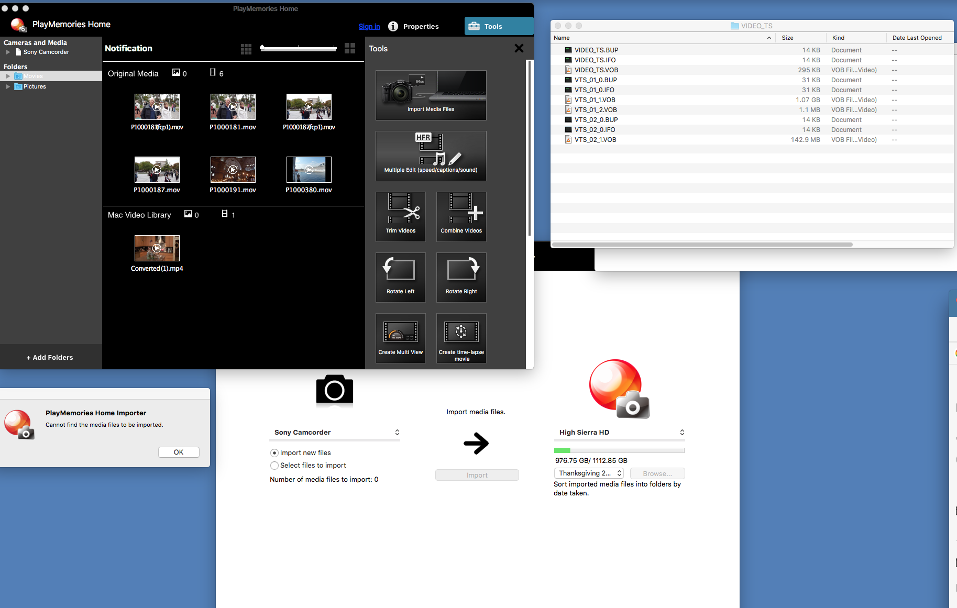Sort Finder list by Kind column
The width and height of the screenshot is (957, 608).
click(856, 38)
